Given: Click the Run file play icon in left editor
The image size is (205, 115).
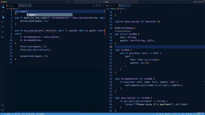Looking at the screenshot, I should [x=94, y=6].
